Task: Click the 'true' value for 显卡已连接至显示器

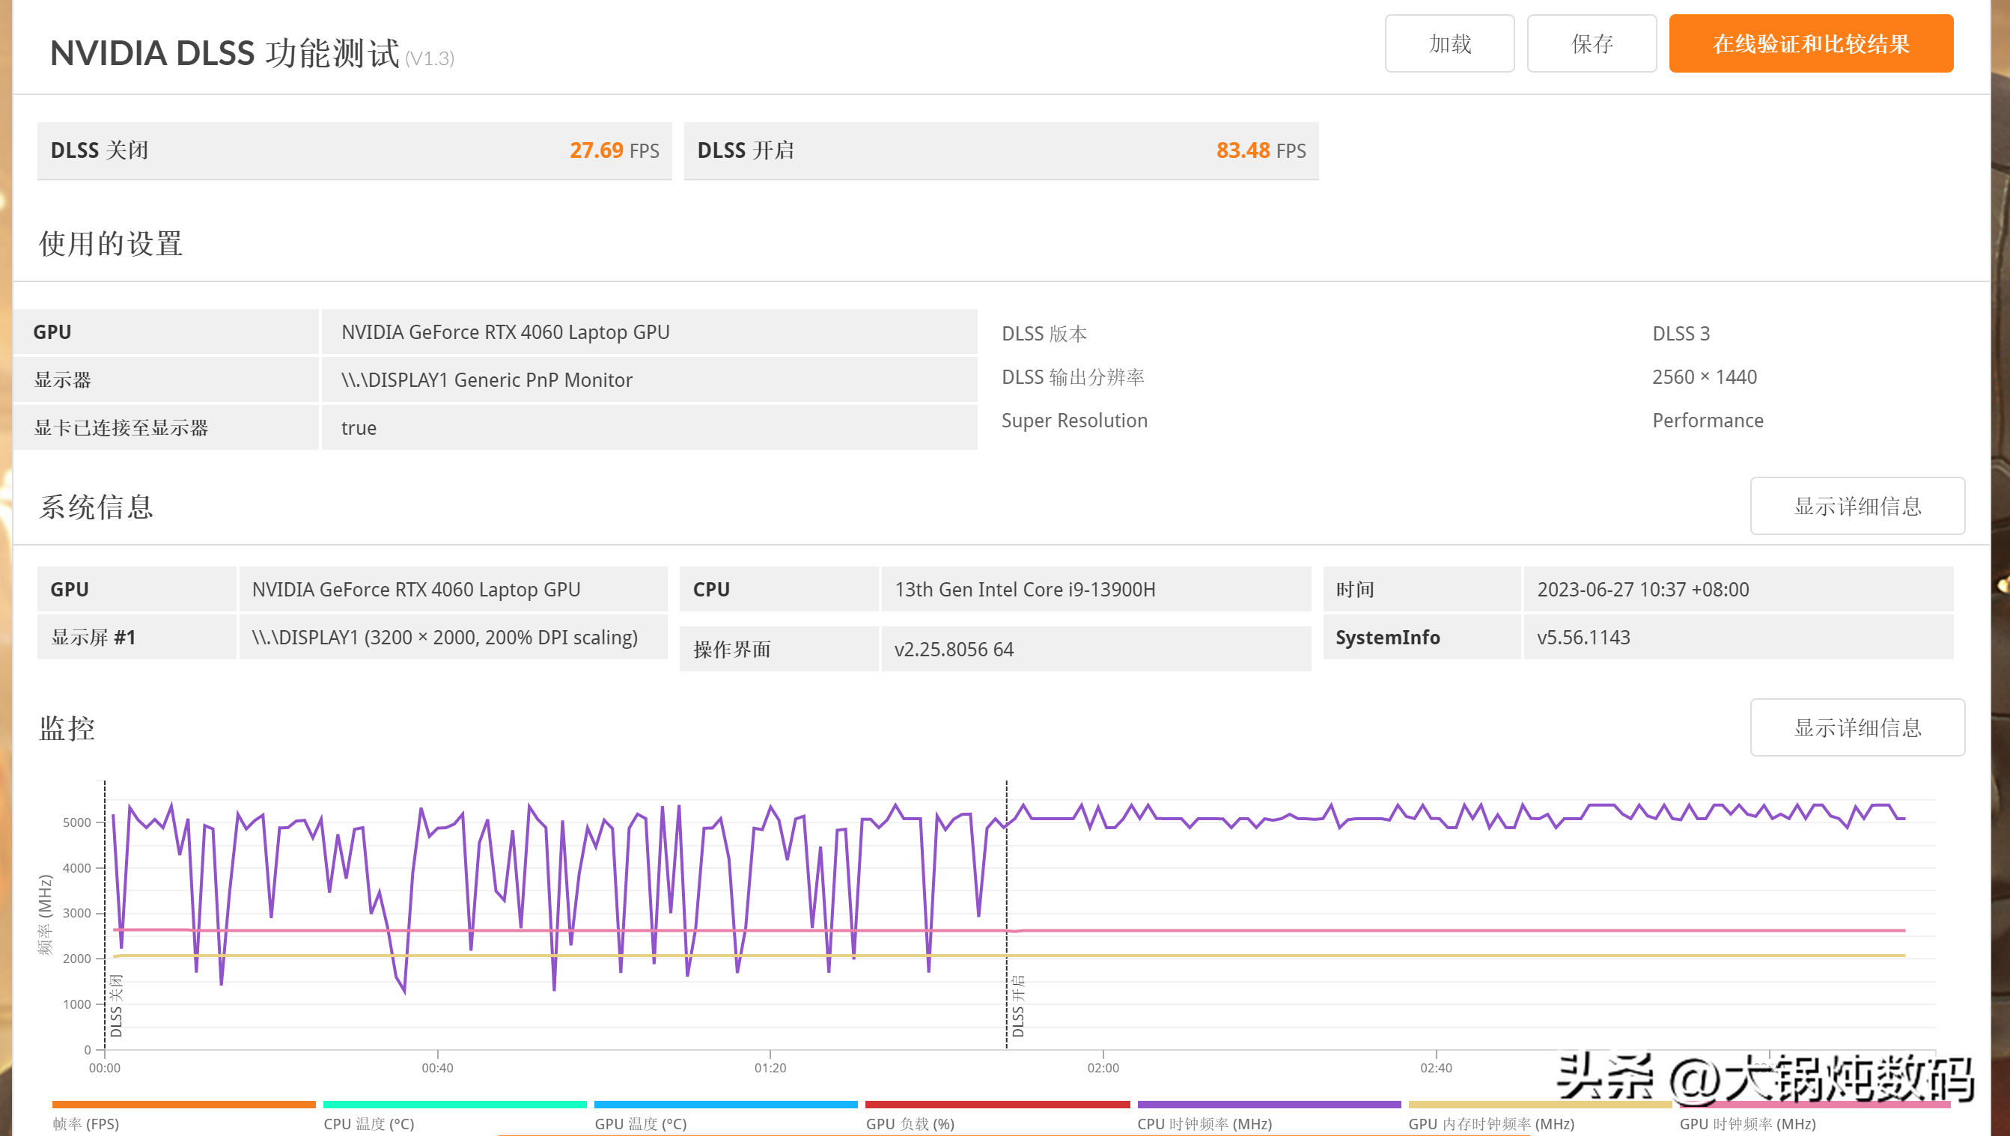Action: point(359,428)
